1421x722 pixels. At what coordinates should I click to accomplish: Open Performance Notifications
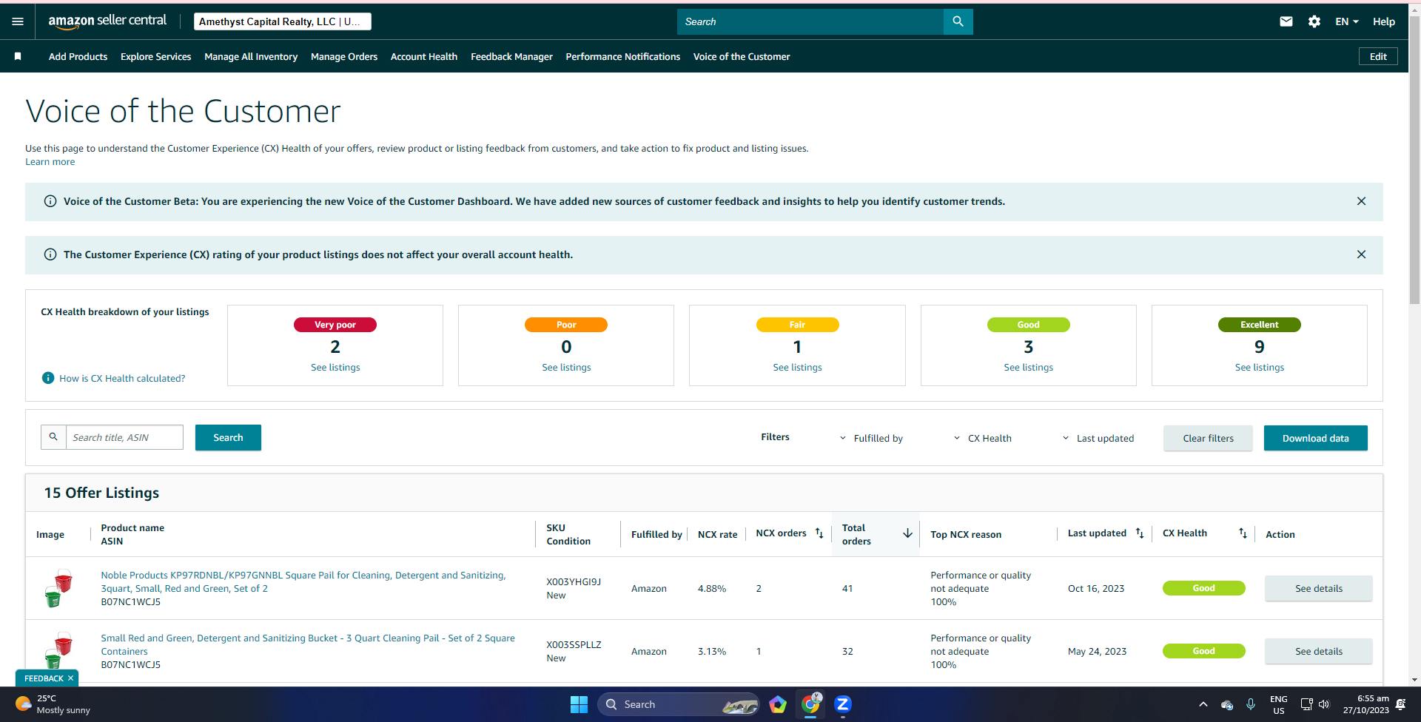(622, 56)
